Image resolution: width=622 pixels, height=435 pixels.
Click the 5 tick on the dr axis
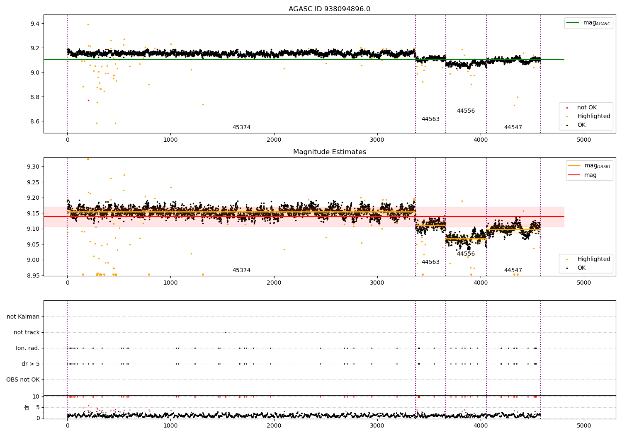pos(38,408)
